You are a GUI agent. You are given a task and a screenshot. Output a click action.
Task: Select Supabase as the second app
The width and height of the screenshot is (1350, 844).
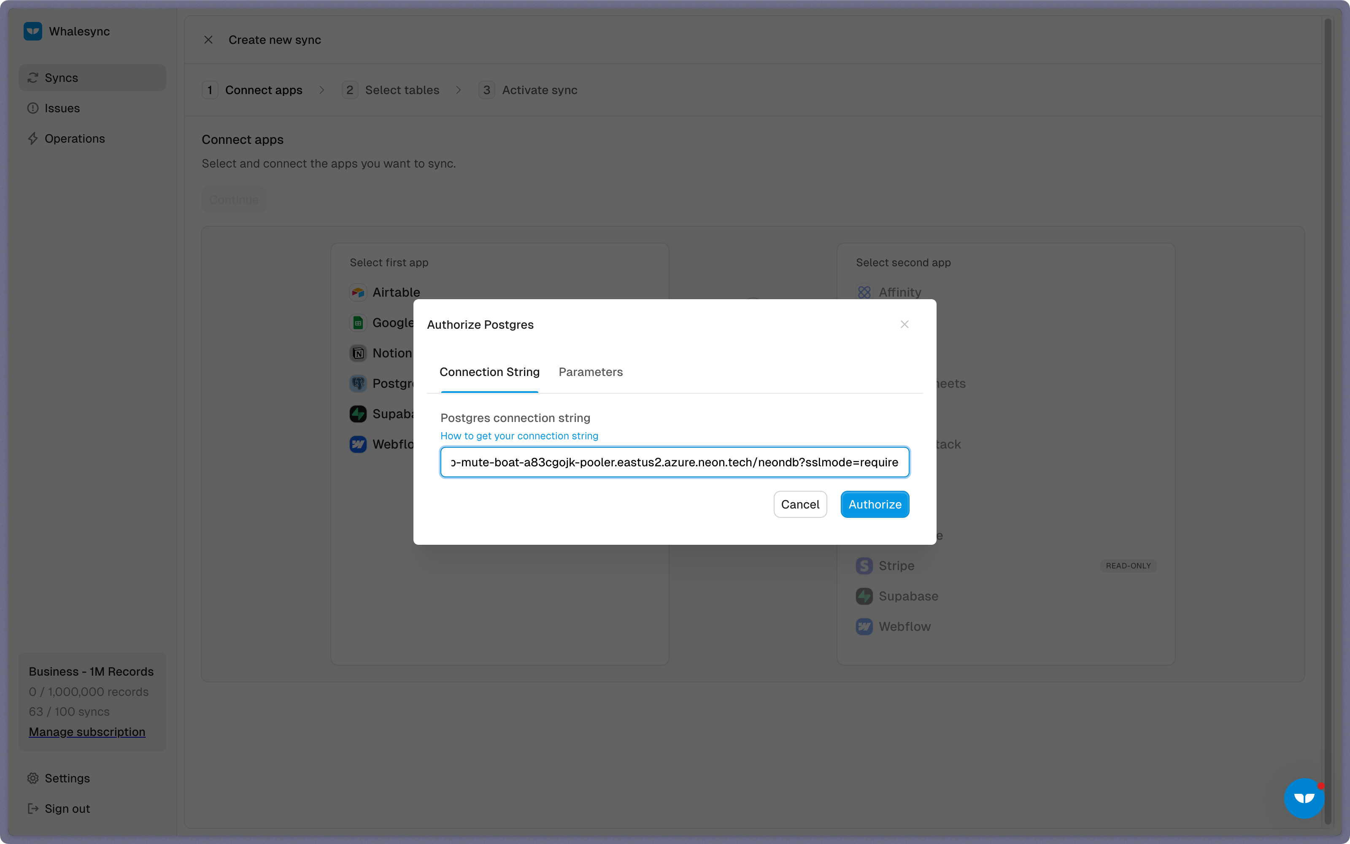(898, 596)
